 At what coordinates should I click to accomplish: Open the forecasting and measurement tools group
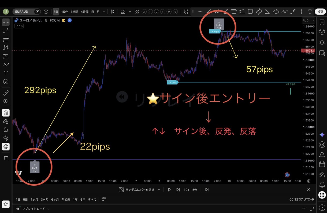(6, 56)
